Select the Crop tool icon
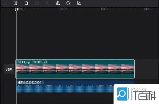Screen dimensions: 159x104 click(79, 3)
